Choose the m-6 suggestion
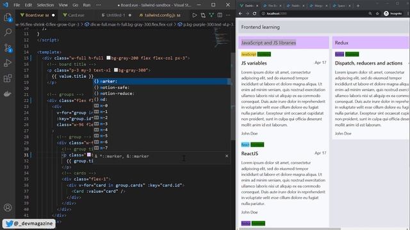 point(161,142)
